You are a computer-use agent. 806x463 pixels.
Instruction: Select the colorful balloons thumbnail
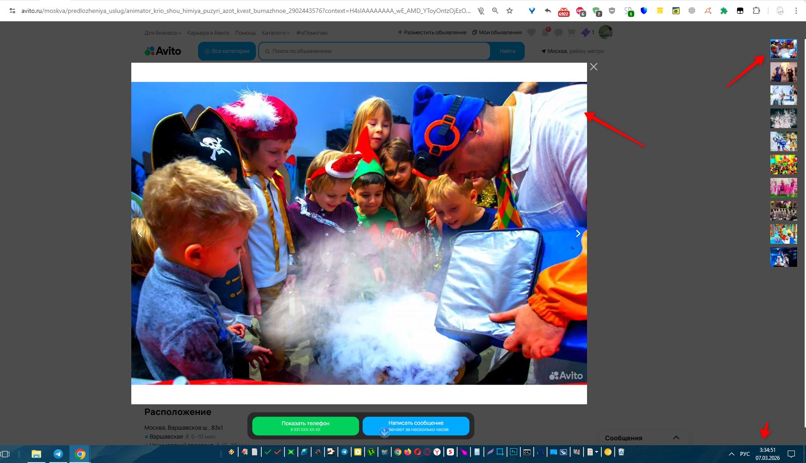point(783,165)
